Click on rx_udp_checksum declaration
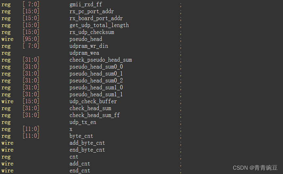Image resolution: width=283 pixels, height=174 pixels. (x=92, y=32)
